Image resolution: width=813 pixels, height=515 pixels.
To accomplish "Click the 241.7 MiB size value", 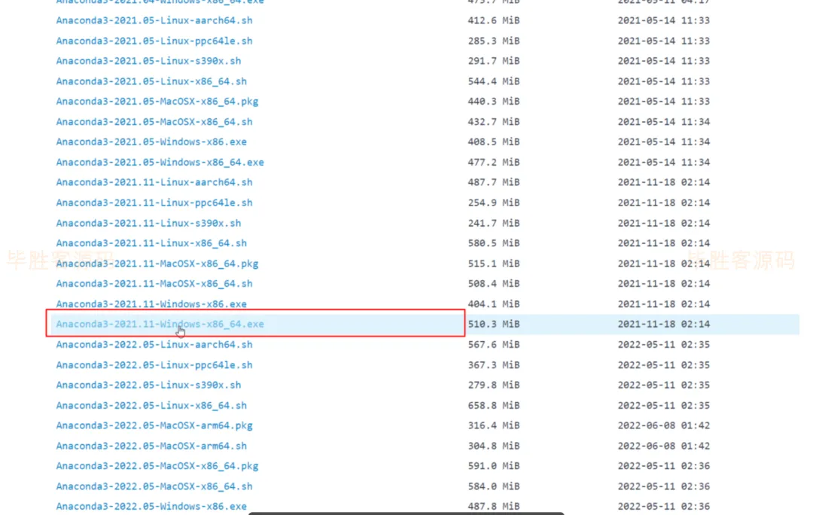I will pyautogui.click(x=494, y=224).
